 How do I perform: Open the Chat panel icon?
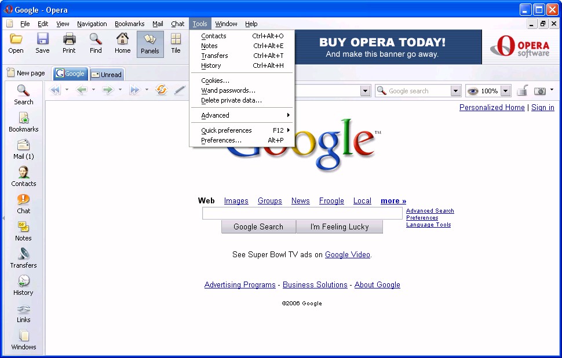(24, 199)
